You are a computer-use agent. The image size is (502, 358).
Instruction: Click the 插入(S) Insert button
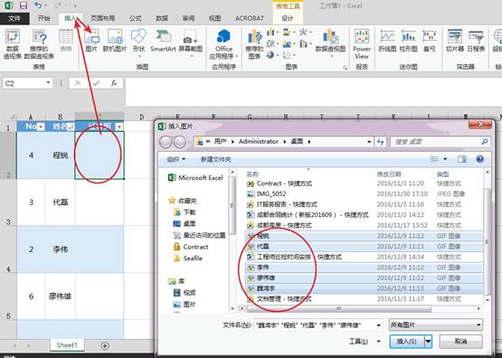[x=407, y=342]
